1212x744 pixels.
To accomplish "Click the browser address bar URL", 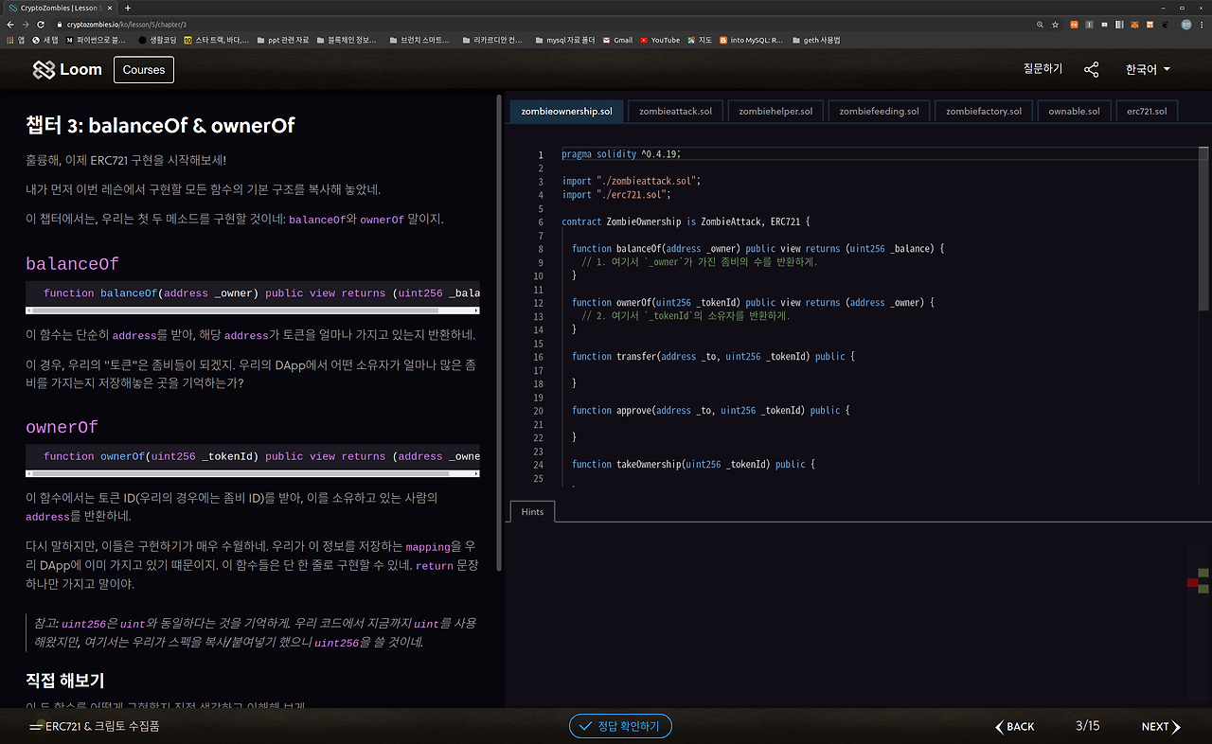I will (126, 24).
